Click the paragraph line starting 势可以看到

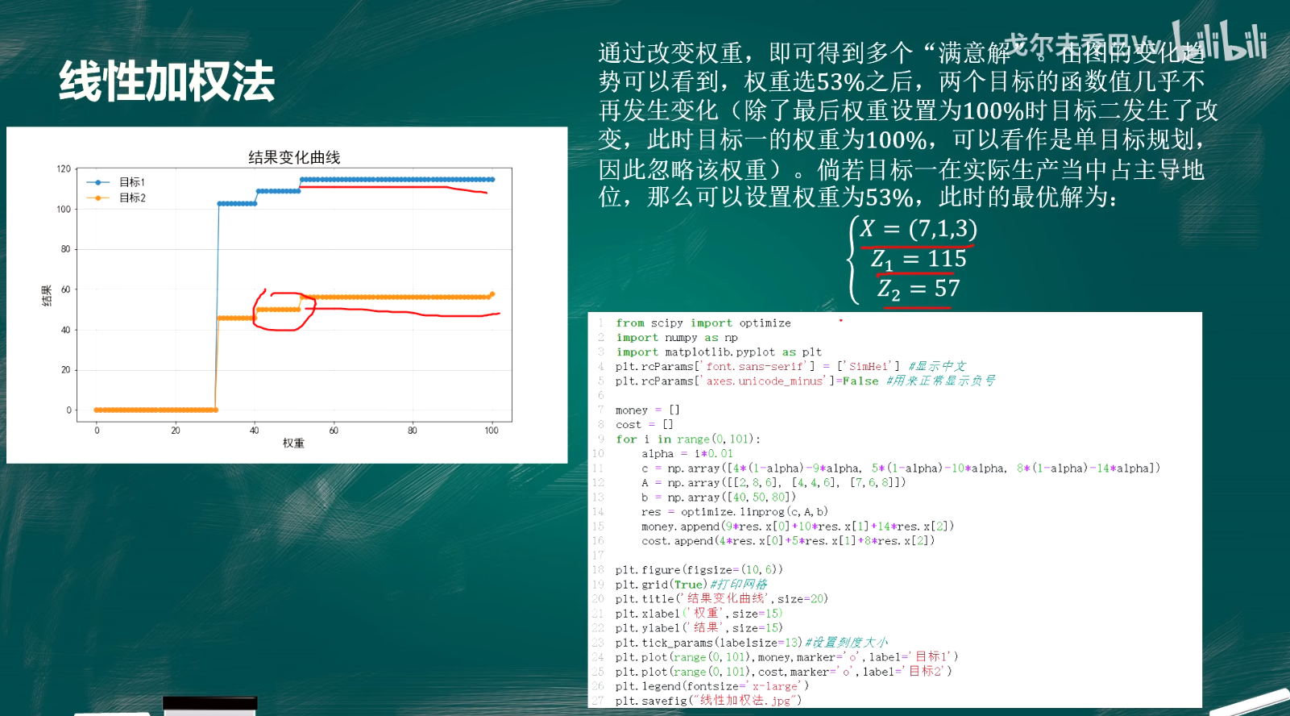tap(902, 81)
